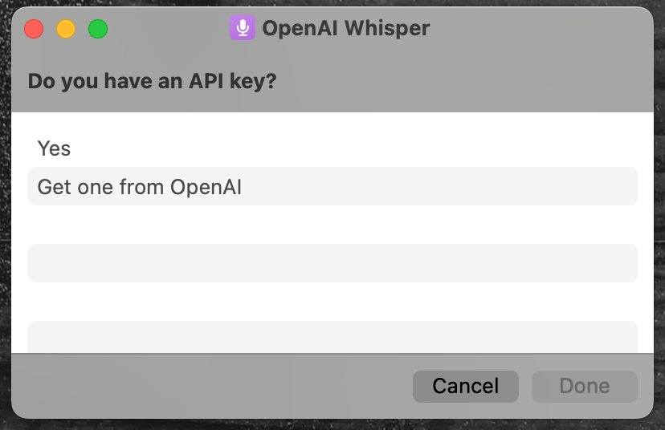The image size is (665, 430).
Task: Click the white gap between the two empty rows
Action: coord(332,302)
